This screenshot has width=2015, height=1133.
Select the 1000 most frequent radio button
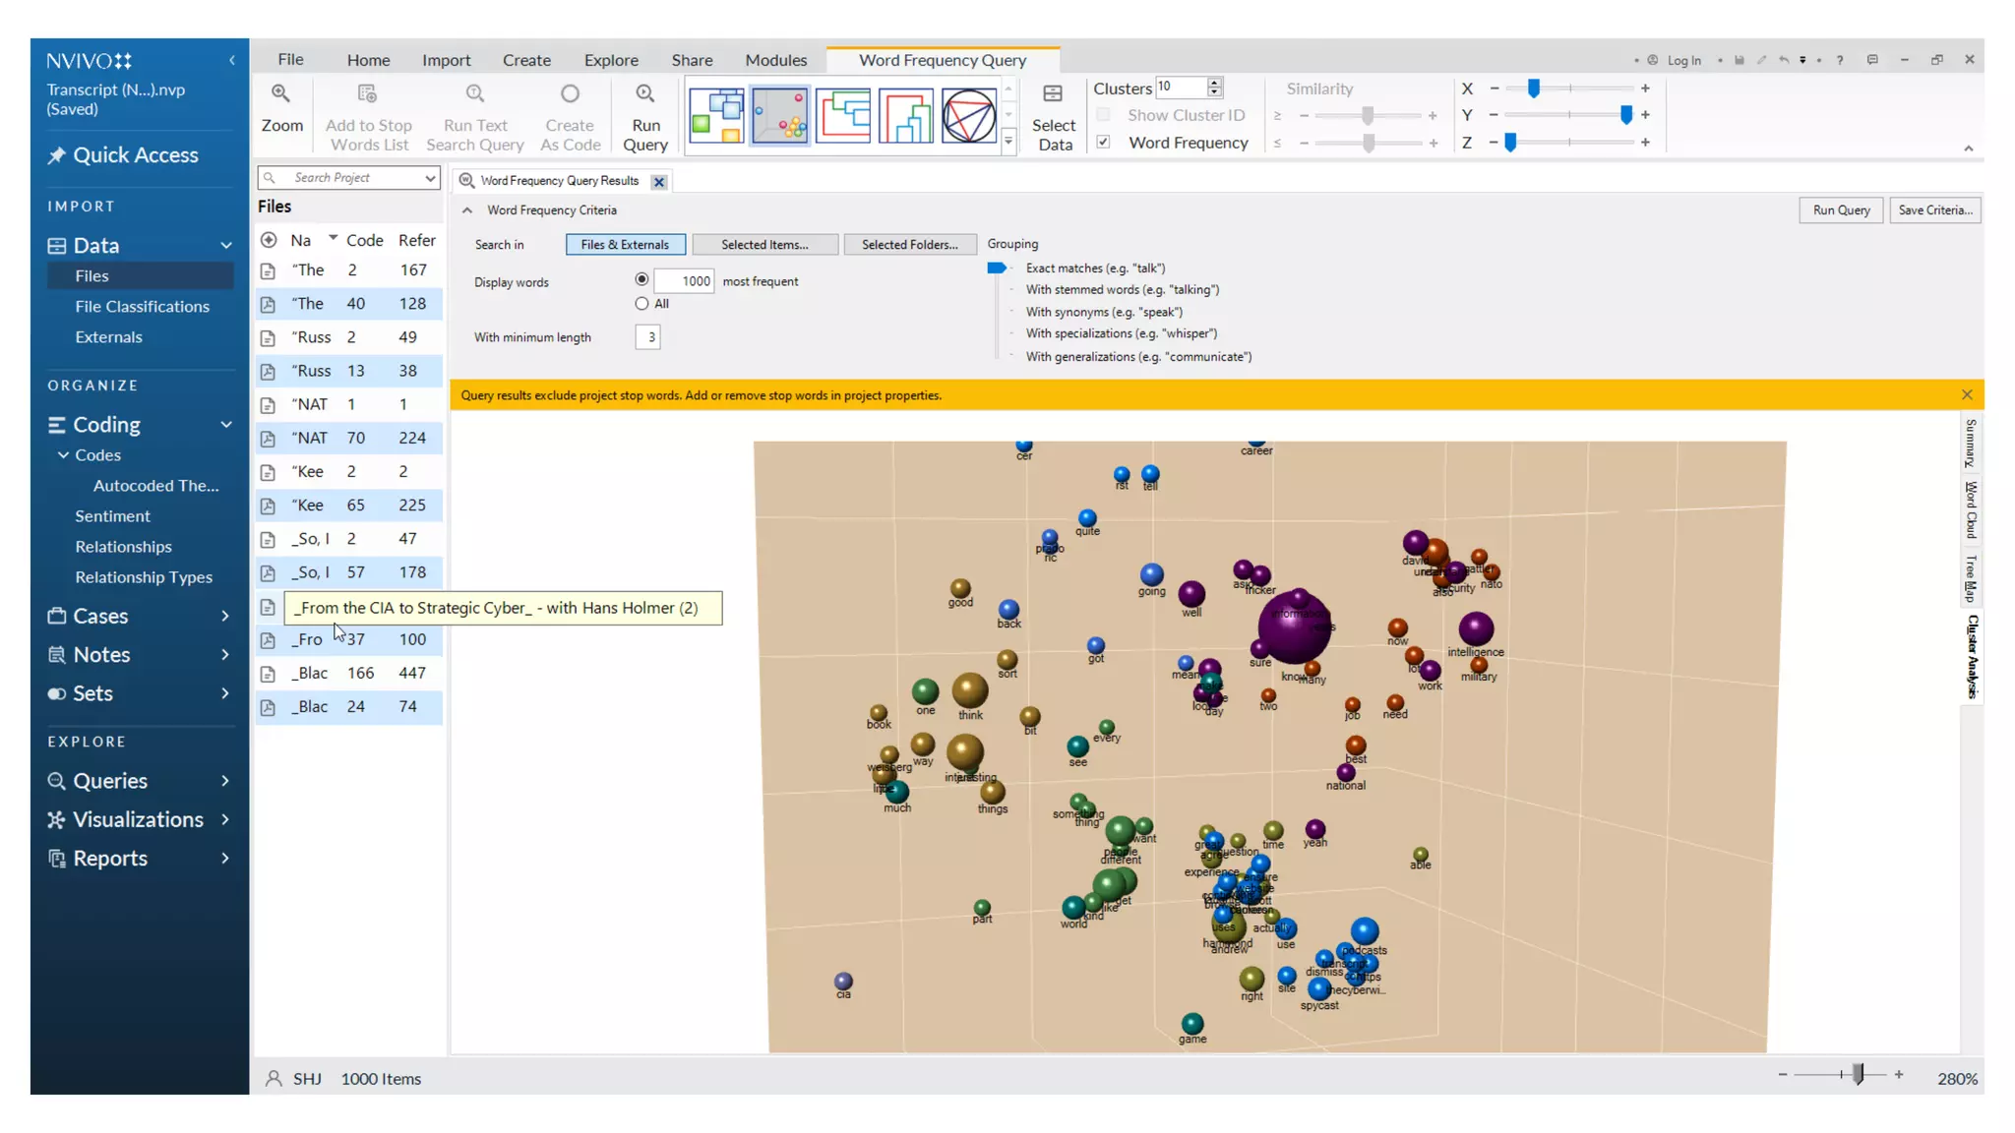coord(641,280)
